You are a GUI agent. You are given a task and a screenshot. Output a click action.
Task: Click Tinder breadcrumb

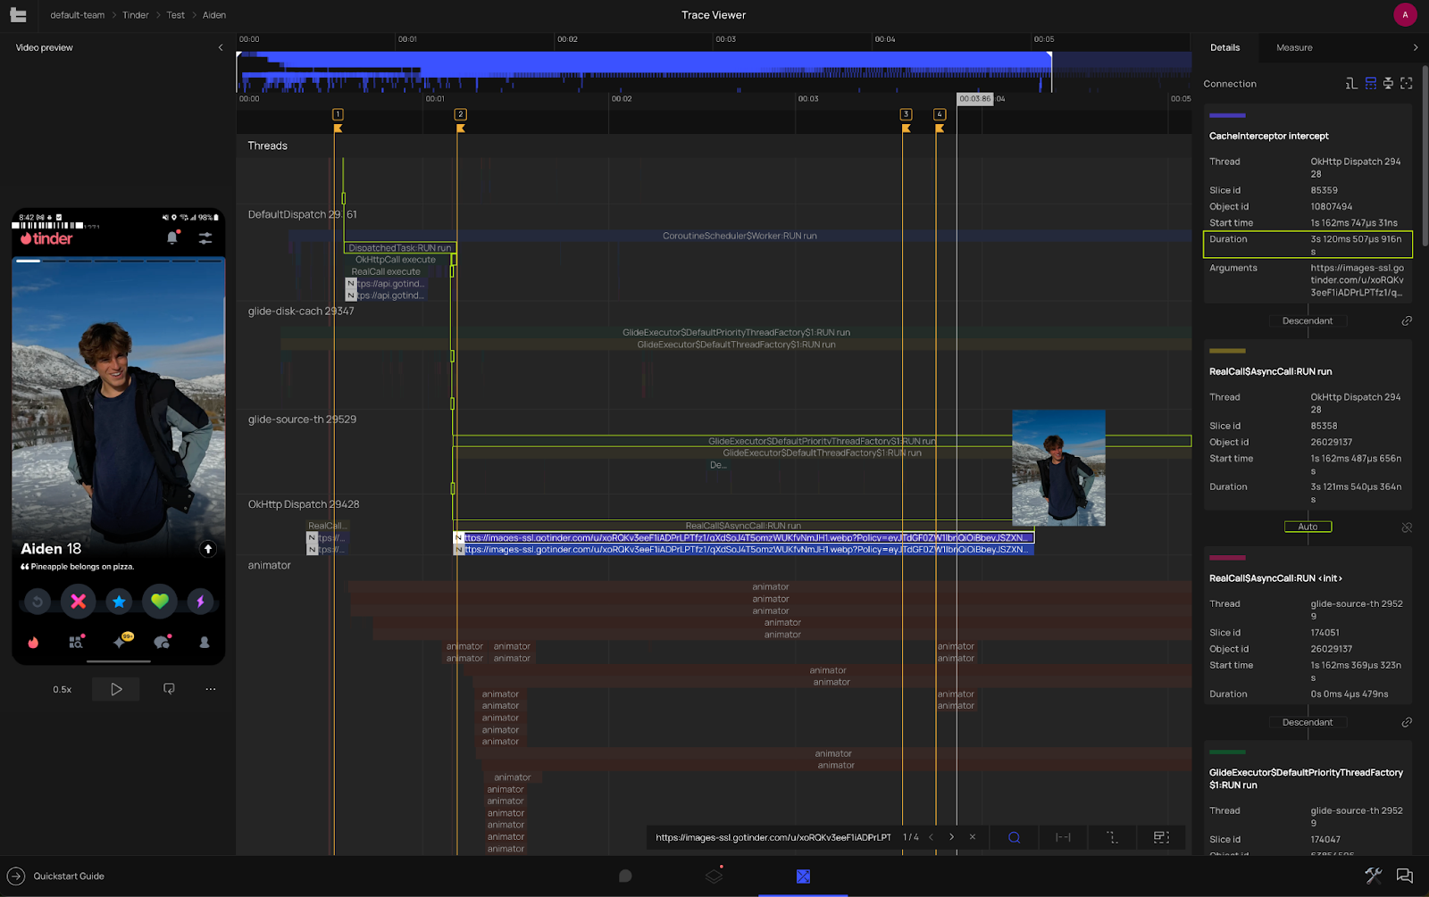[x=136, y=15]
